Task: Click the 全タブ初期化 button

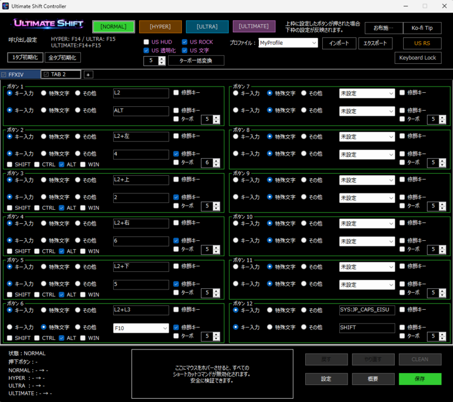Action: tap(62, 57)
